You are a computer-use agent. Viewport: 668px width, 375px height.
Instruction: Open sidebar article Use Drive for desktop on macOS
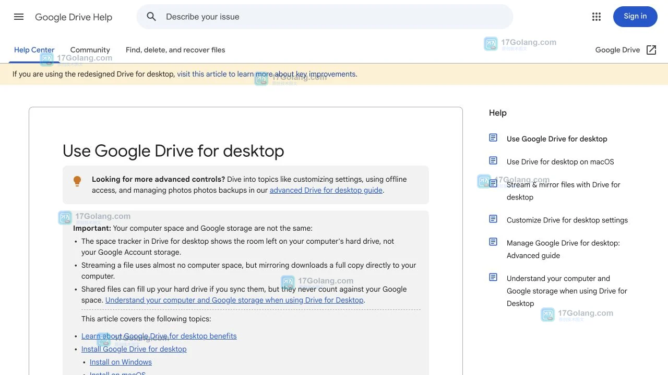pyautogui.click(x=560, y=162)
